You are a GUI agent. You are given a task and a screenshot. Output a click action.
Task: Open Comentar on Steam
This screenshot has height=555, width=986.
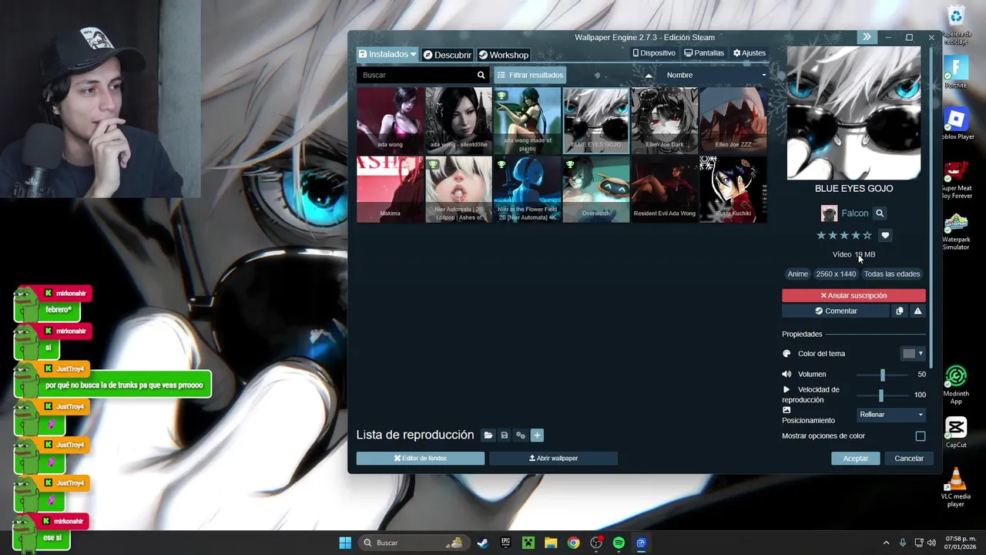pyautogui.click(x=836, y=311)
